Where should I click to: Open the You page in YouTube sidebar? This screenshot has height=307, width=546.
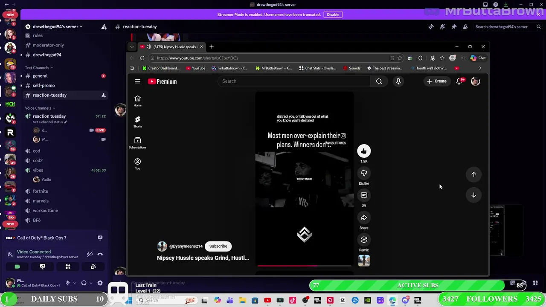[137, 164]
